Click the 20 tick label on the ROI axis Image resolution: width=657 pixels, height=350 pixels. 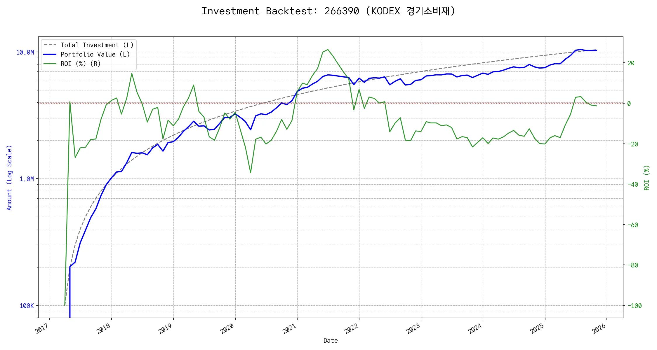click(631, 63)
